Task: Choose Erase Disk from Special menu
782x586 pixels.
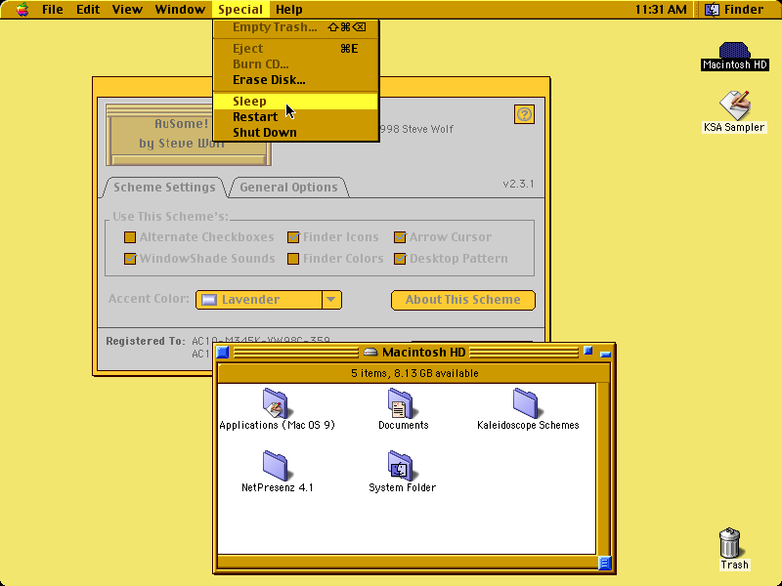Action: 296,80
